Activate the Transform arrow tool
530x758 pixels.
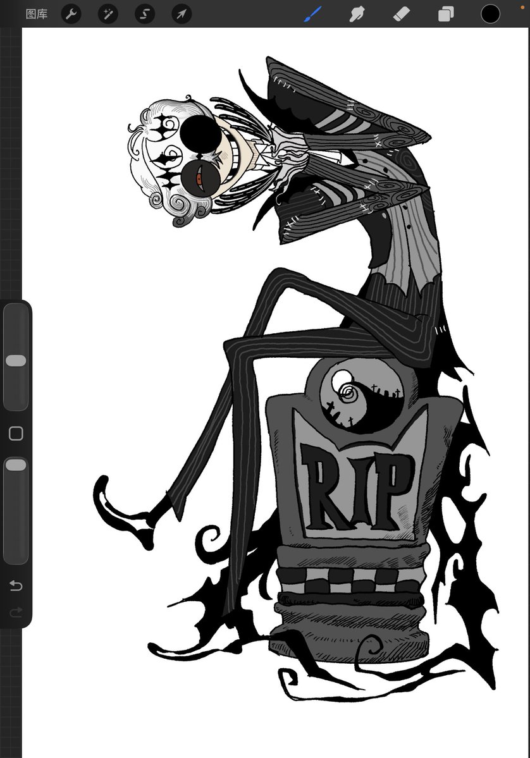click(x=182, y=14)
